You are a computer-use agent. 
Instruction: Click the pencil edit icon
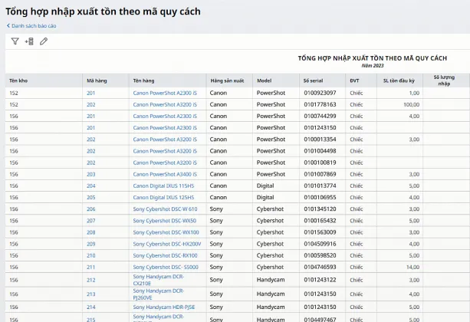coord(44,41)
